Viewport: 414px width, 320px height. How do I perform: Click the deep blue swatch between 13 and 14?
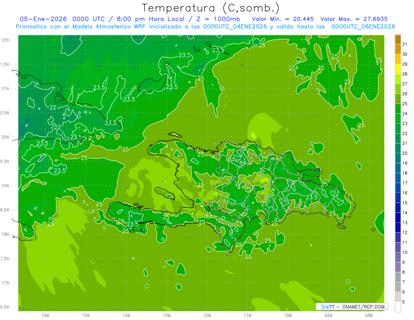(398, 217)
